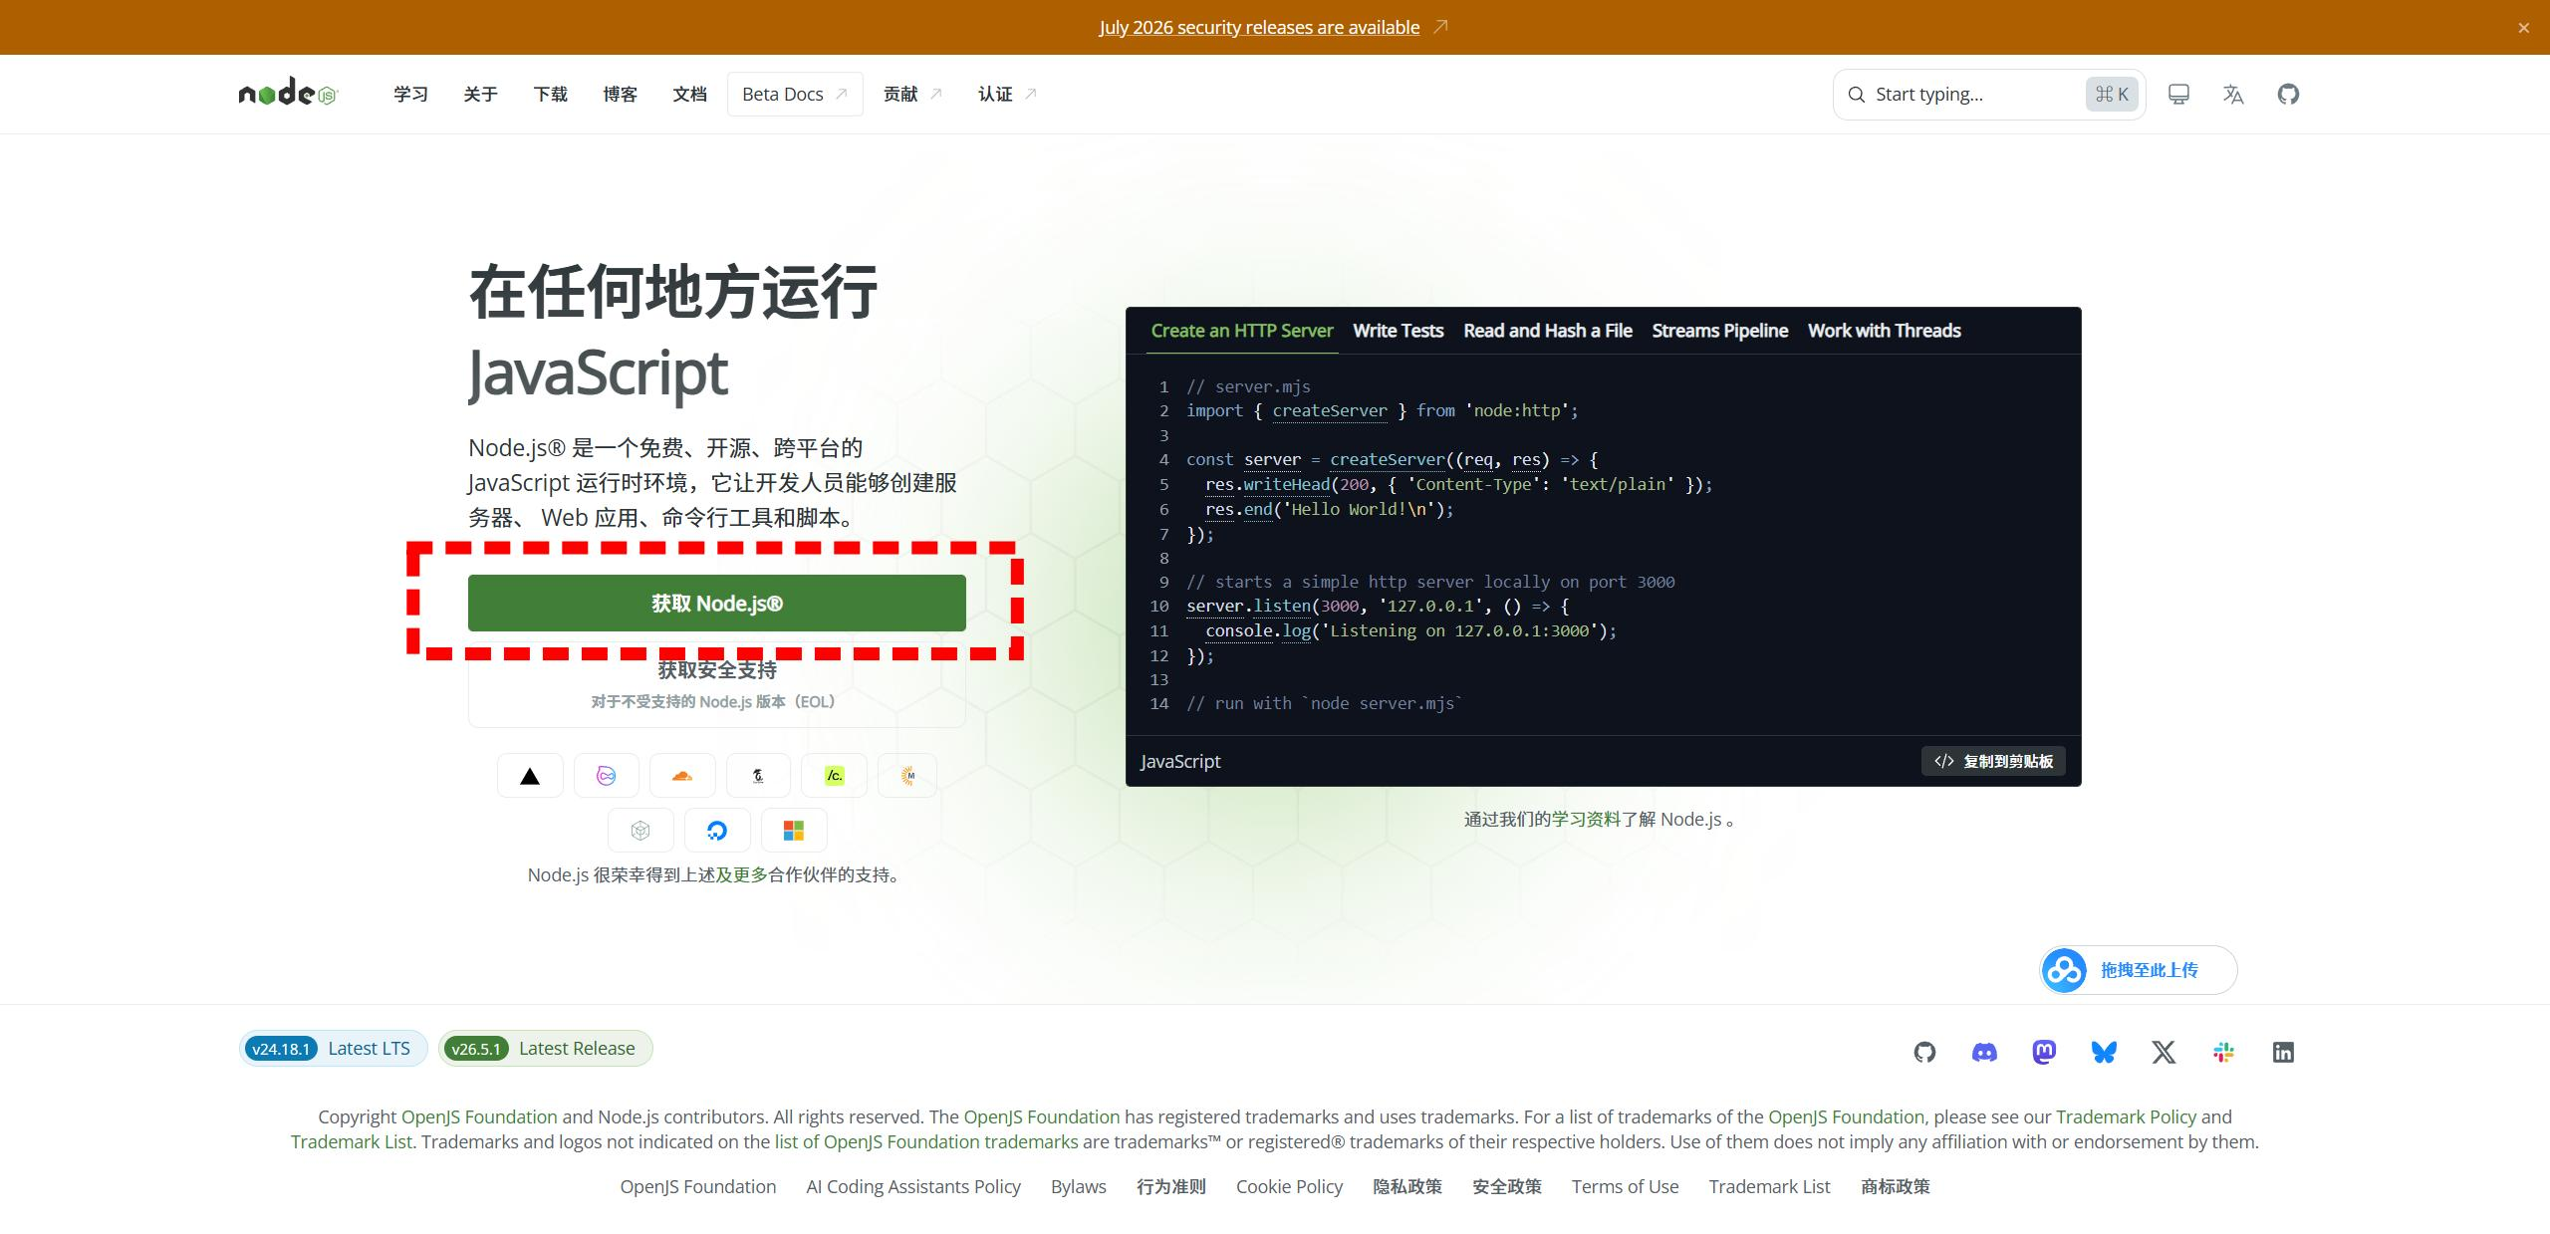Switch to the 'Work with Threads' tab
Screen dimensions: 2550x1234
point(1885,331)
